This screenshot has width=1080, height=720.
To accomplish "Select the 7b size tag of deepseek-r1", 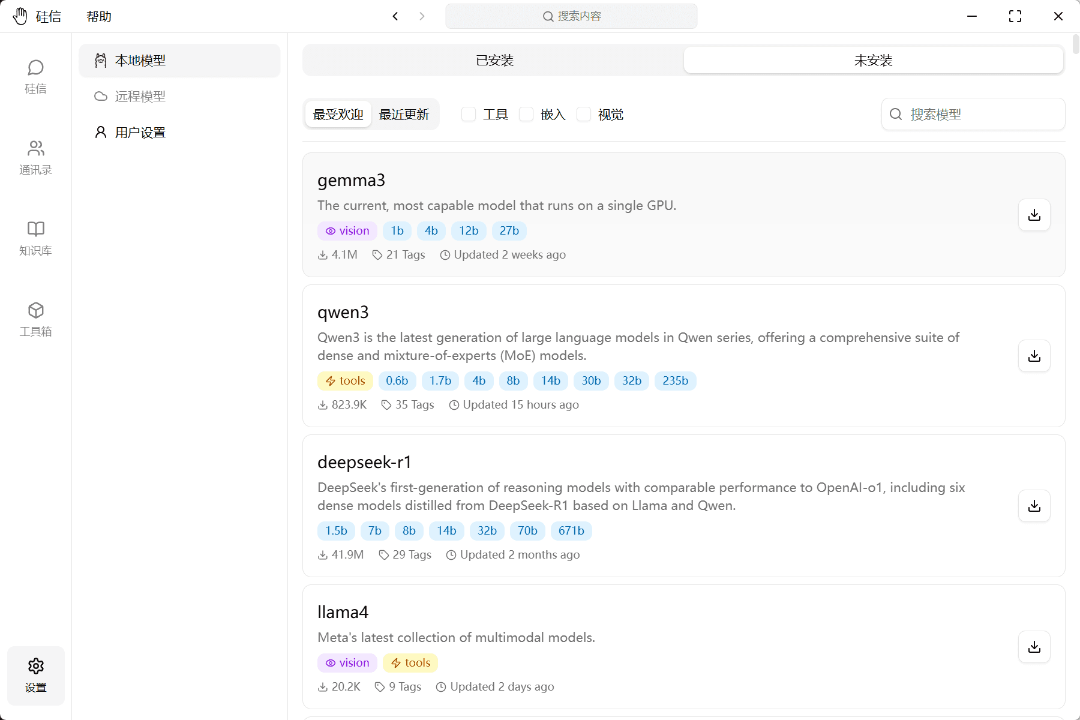I will click(x=375, y=531).
